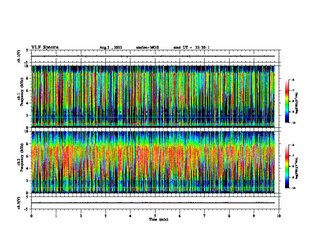The height and width of the screenshot is (242, 314).
Task: Click the "ch.3(V)" axis label
Action: tap(19, 203)
